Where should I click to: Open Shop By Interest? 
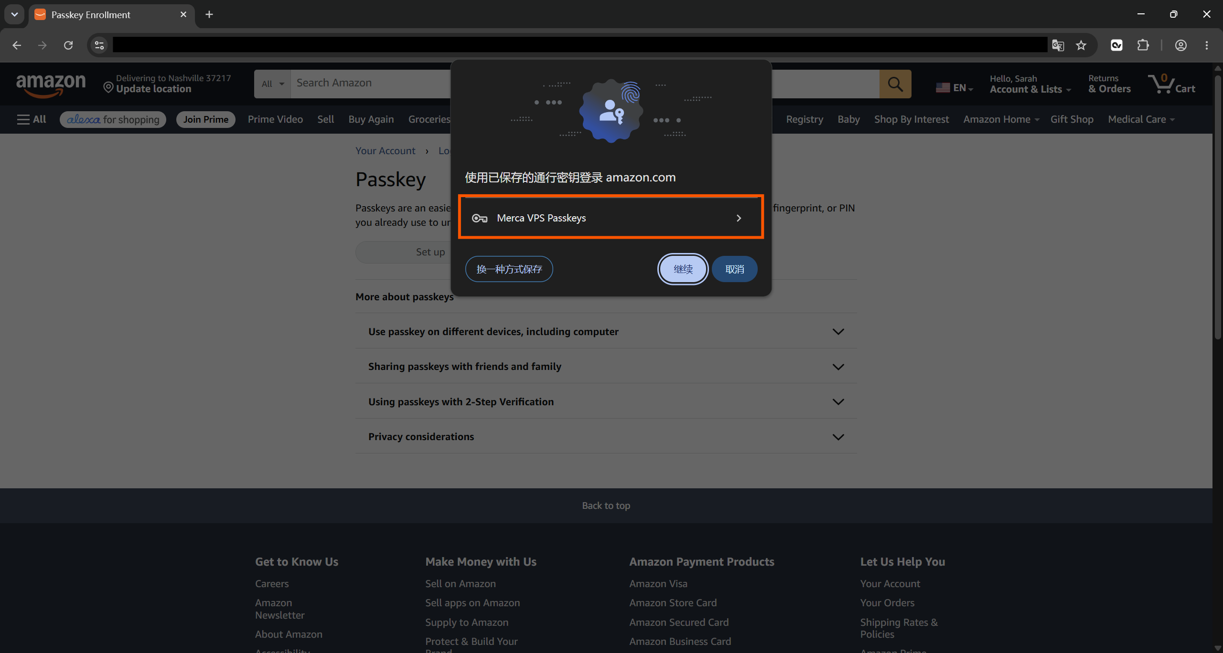point(912,119)
